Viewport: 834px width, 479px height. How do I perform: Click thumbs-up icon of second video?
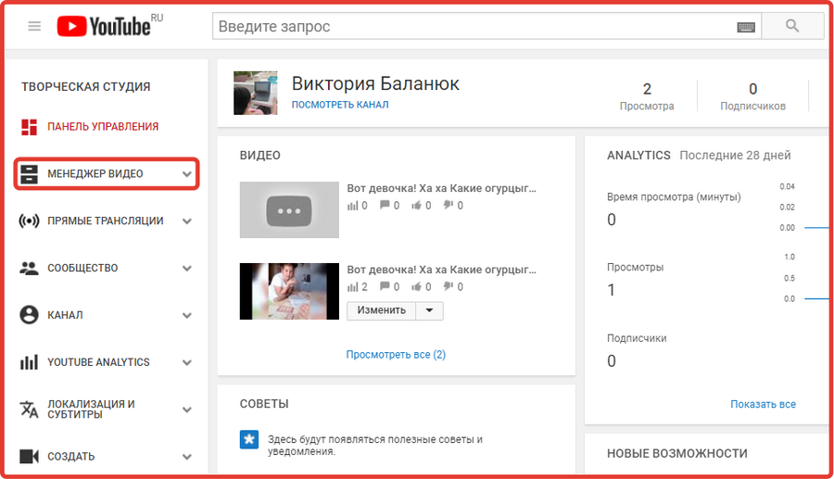pyautogui.click(x=416, y=286)
